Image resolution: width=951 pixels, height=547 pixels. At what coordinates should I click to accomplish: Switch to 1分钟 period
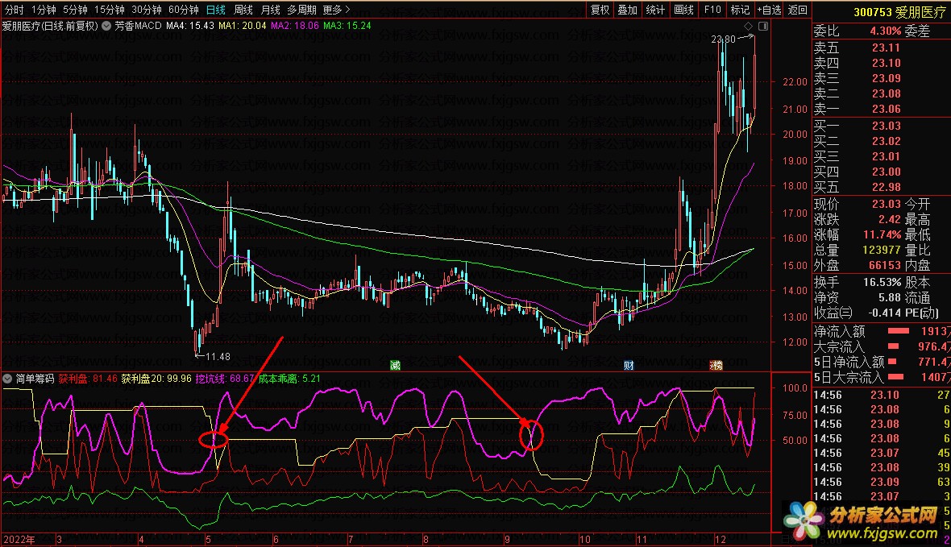click(x=44, y=10)
